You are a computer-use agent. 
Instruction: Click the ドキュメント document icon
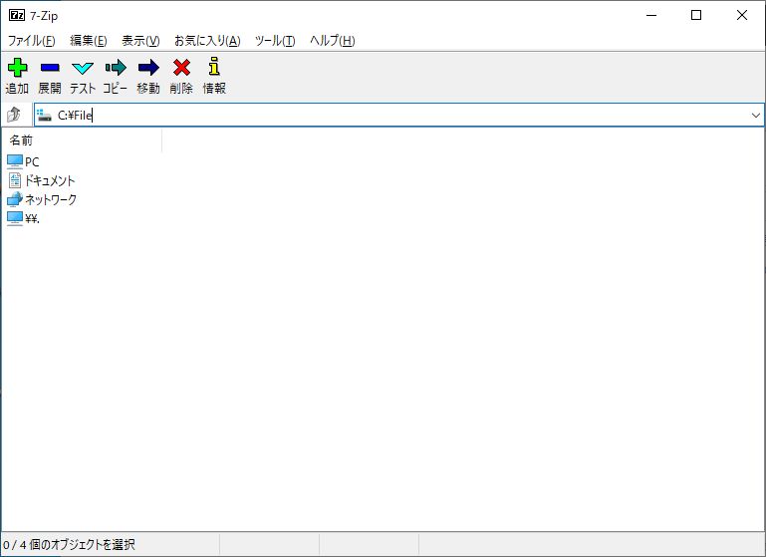pyautogui.click(x=15, y=180)
